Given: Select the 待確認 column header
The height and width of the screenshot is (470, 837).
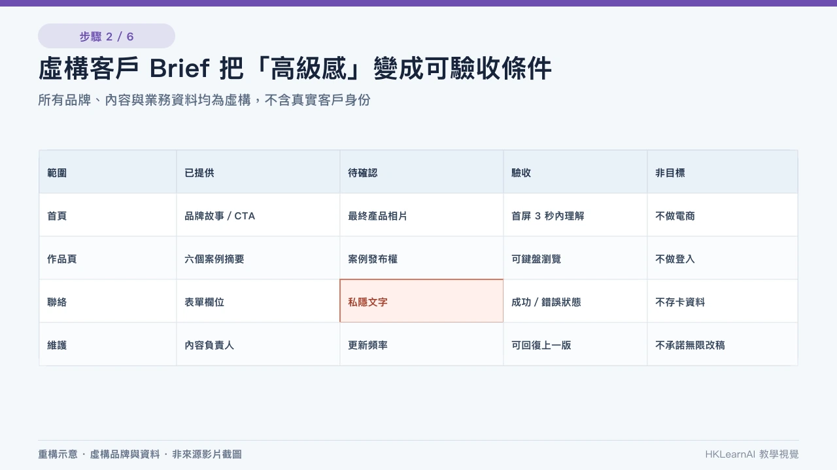Looking at the screenshot, I should click(422, 172).
